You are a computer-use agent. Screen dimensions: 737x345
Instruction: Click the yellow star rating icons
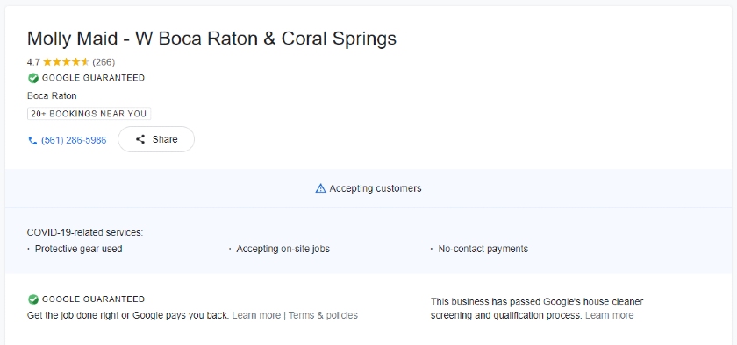(67, 62)
